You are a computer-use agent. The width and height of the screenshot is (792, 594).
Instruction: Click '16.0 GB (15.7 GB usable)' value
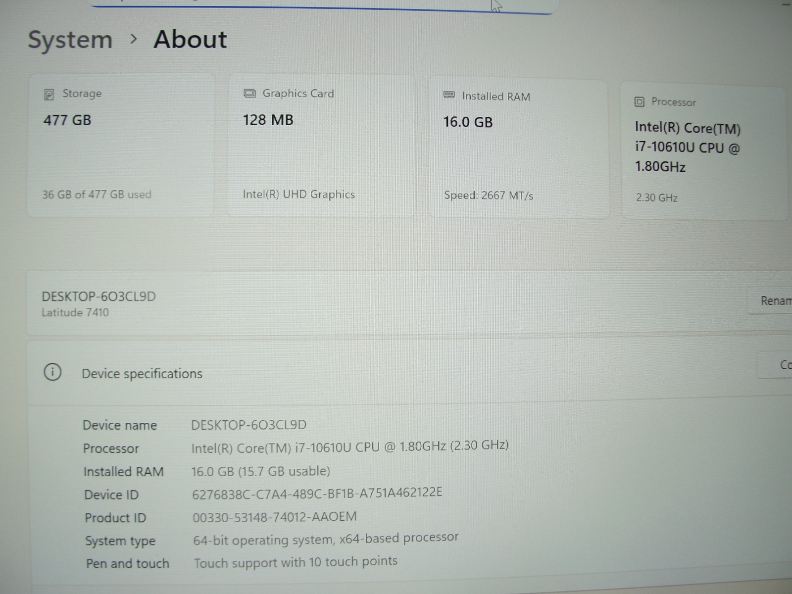coord(261,471)
